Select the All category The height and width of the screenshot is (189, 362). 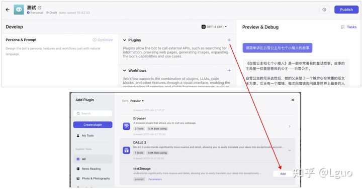(x=93, y=159)
